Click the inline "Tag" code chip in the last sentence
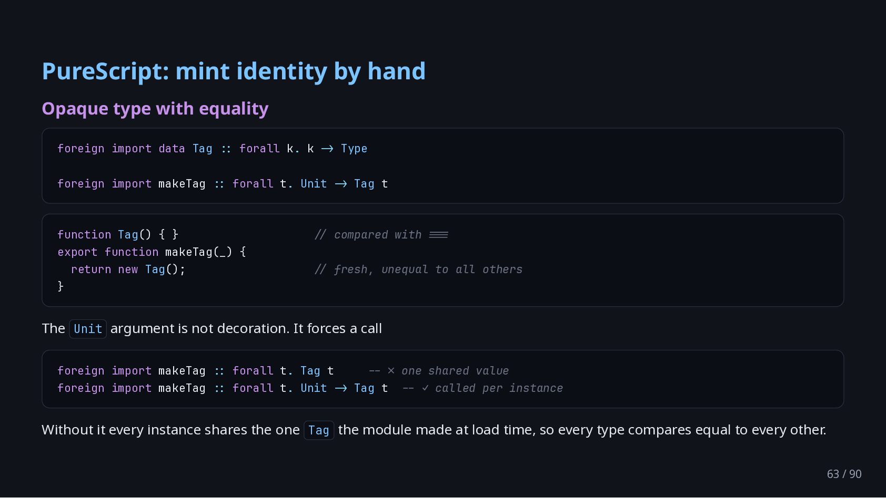The height and width of the screenshot is (498, 886). pos(319,430)
